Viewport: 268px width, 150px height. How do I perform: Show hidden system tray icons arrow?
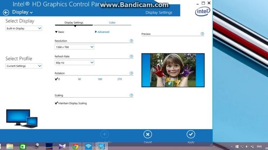[x=232, y=146]
